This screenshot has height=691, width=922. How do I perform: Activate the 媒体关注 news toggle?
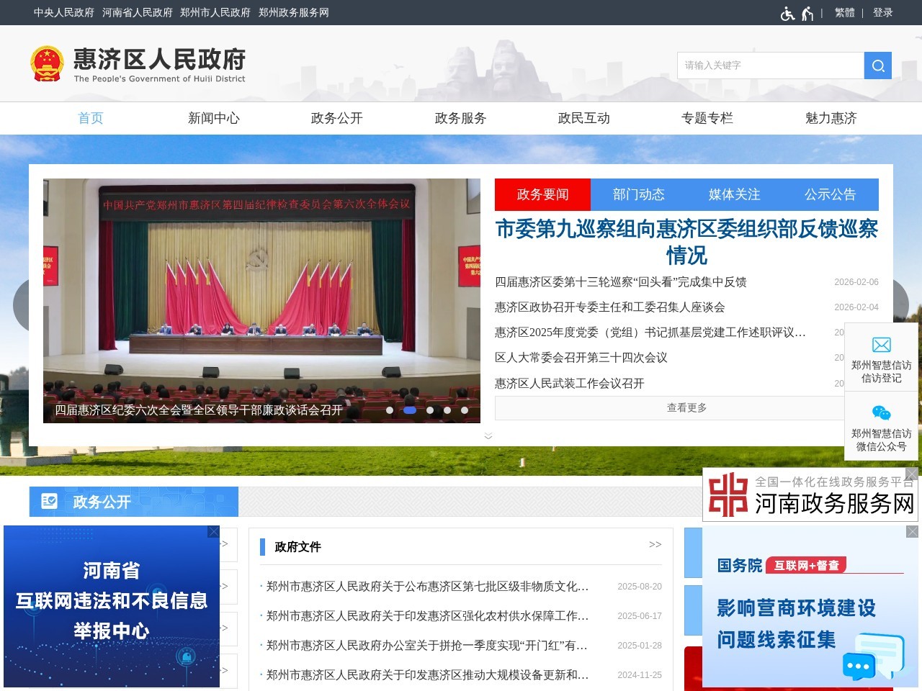(733, 194)
